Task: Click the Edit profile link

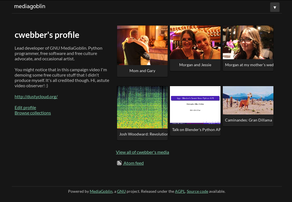Action: coord(25,107)
